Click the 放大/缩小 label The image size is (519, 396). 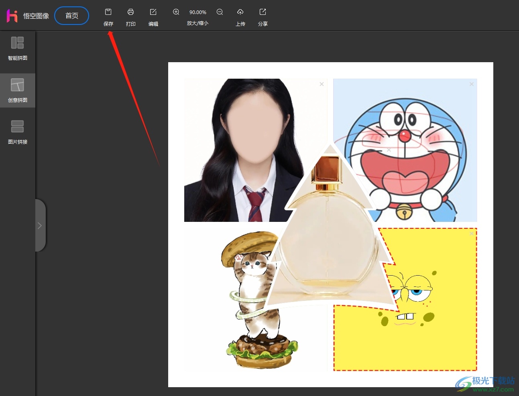pyautogui.click(x=197, y=23)
